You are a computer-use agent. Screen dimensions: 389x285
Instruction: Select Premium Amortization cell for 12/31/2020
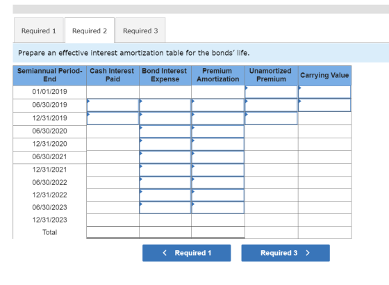pos(218,145)
